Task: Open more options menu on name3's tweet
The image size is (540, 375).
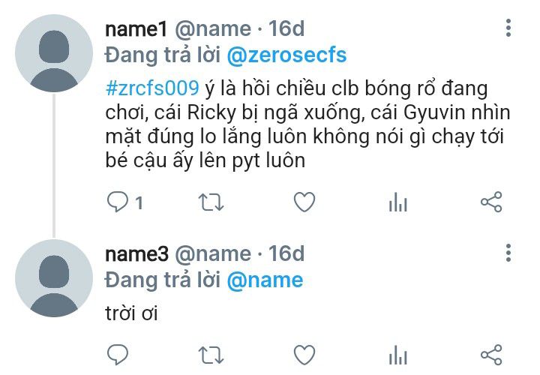Action: [x=508, y=253]
